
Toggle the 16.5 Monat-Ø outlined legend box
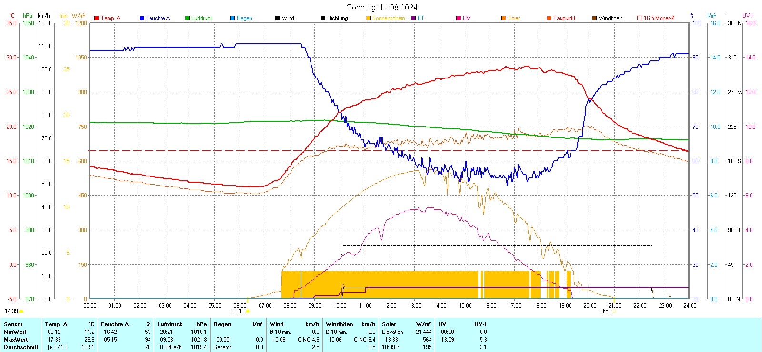click(x=640, y=18)
